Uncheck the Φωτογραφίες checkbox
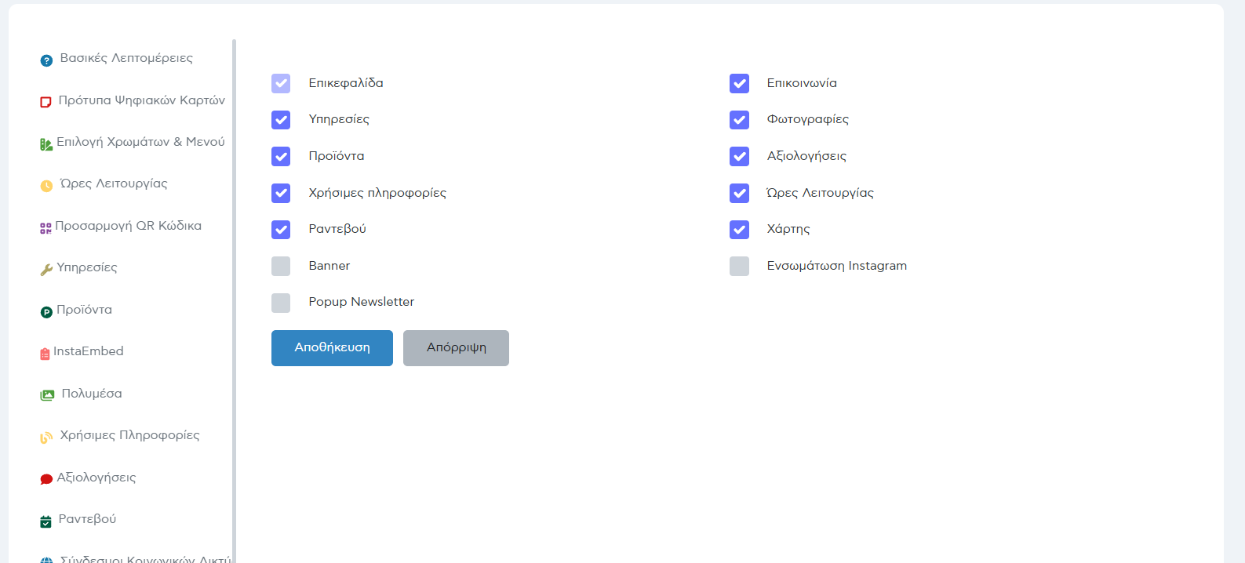The height and width of the screenshot is (563, 1245). pyautogui.click(x=739, y=119)
